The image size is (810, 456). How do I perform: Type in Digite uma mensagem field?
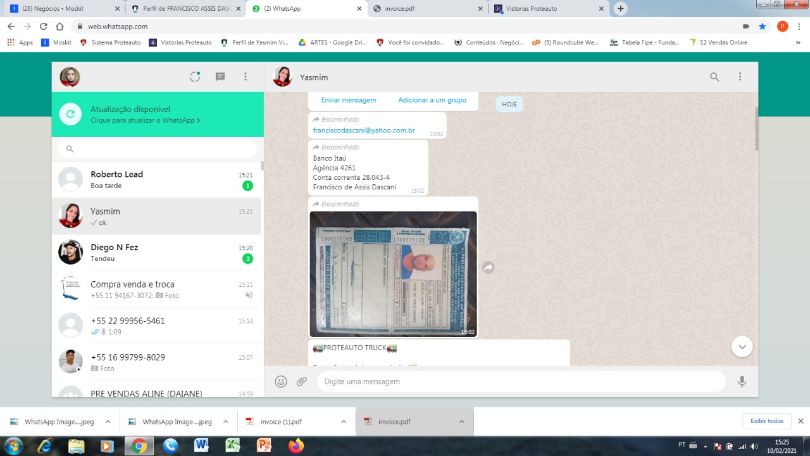[x=519, y=381]
